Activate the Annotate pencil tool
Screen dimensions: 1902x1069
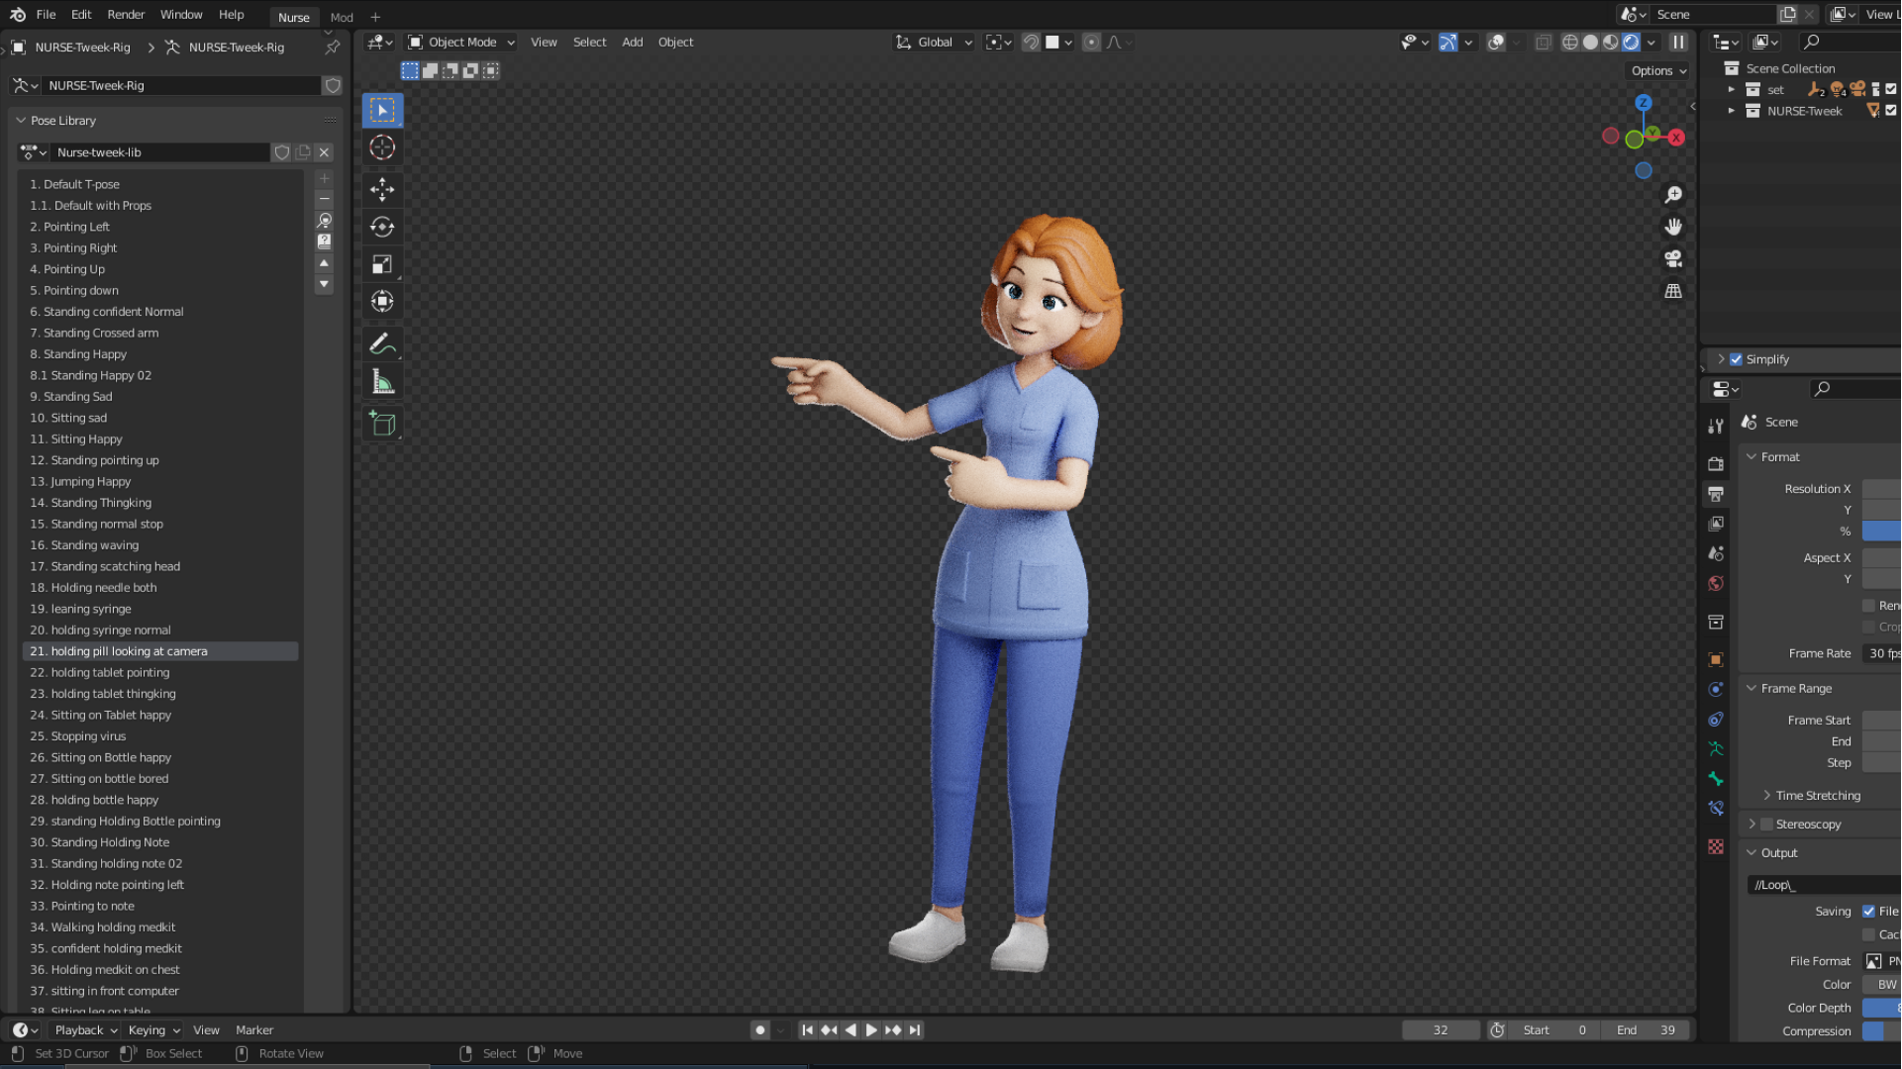coord(382,343)
